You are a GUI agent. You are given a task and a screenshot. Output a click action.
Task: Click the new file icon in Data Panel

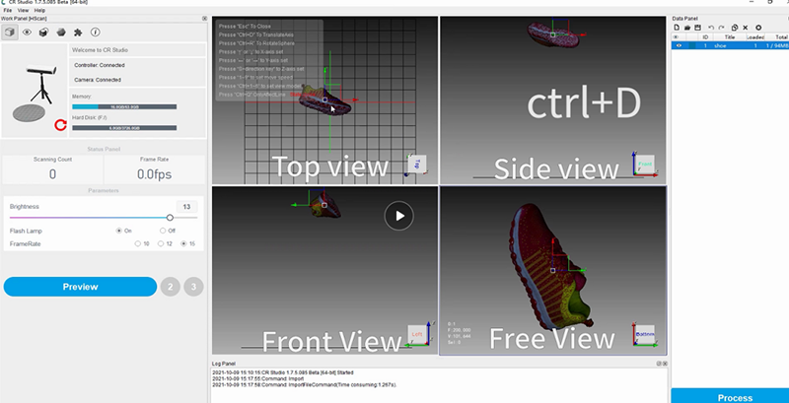point(676,28)
